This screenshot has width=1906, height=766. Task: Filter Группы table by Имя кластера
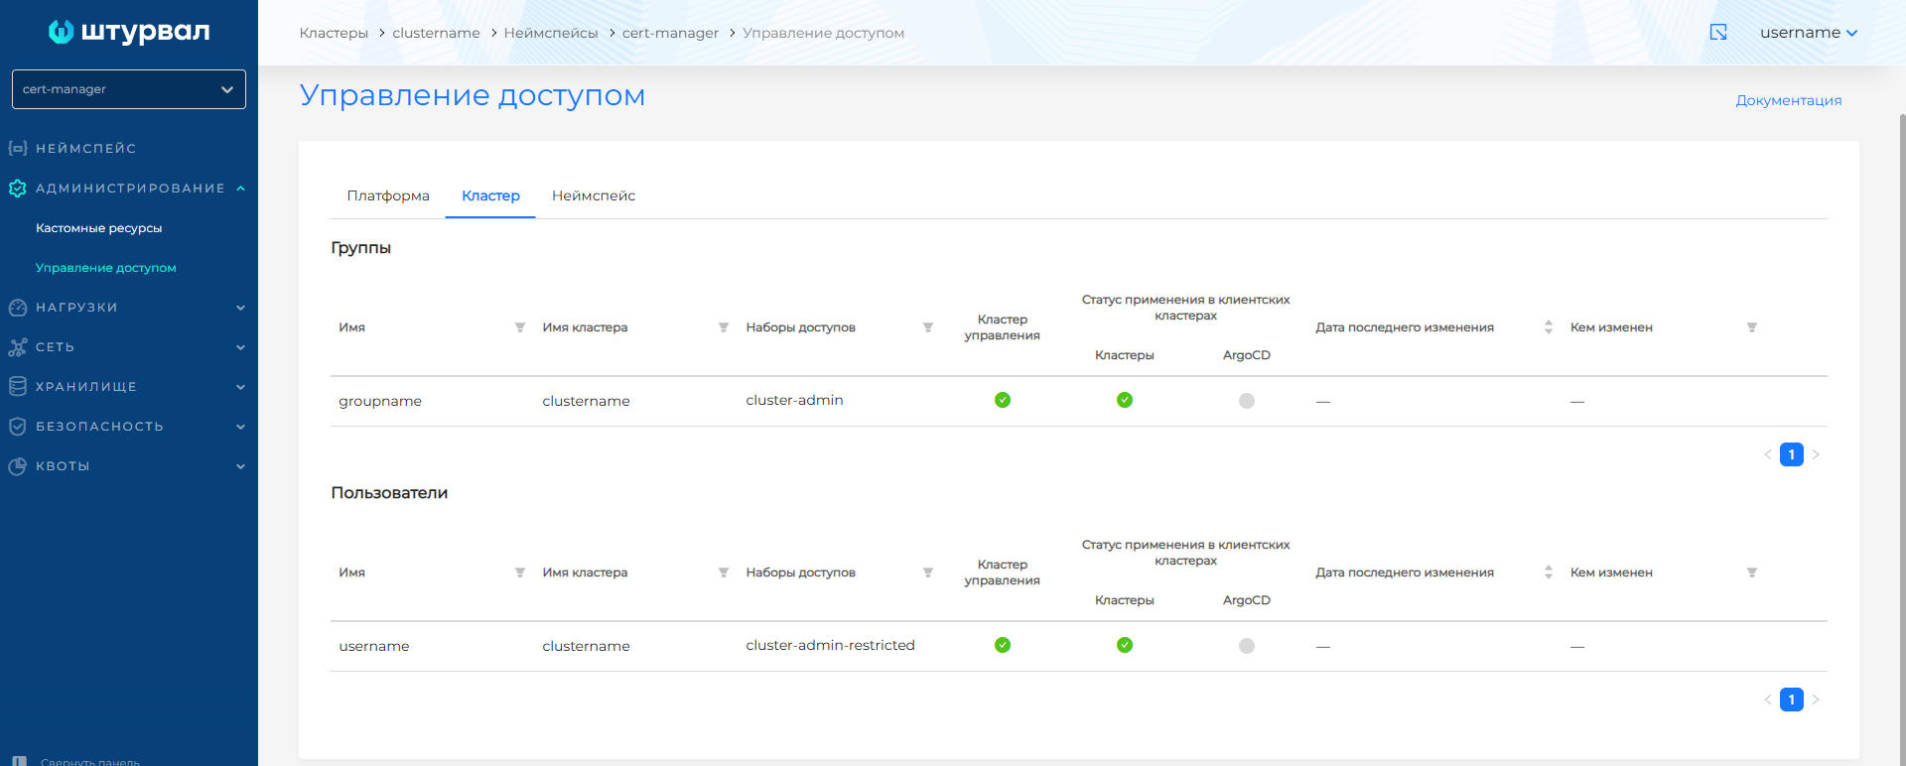click(x=724, y=327)
